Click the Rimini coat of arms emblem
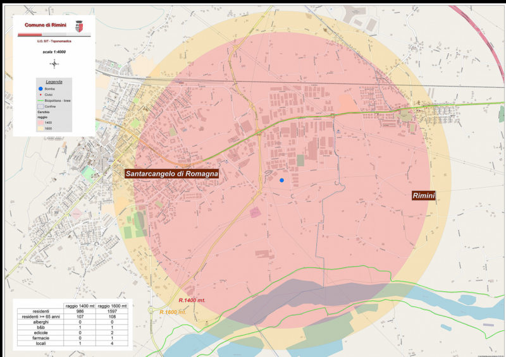506x357 pixels. click(79, 25)
